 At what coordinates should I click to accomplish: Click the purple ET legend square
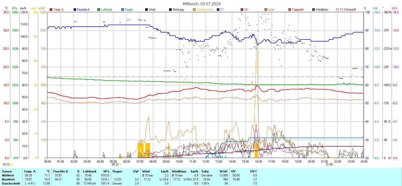point(218,10)
